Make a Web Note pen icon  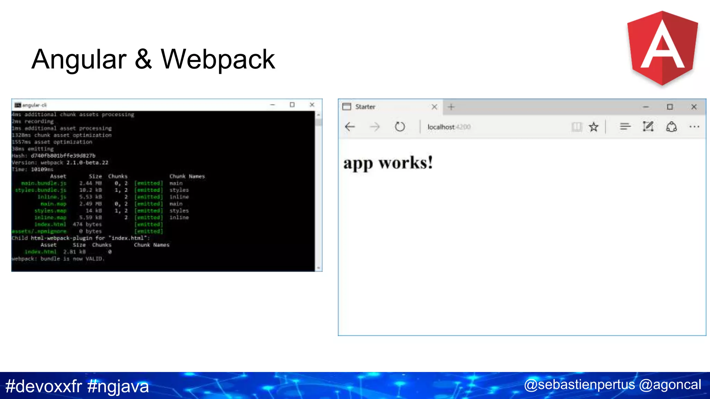tap(648, 127)
